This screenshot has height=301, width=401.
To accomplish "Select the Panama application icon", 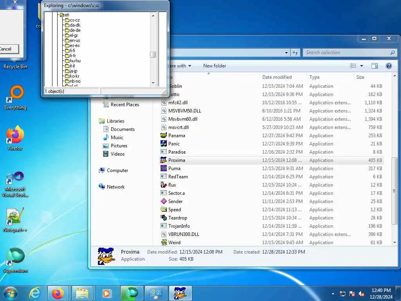I will [x=163, y=135].
